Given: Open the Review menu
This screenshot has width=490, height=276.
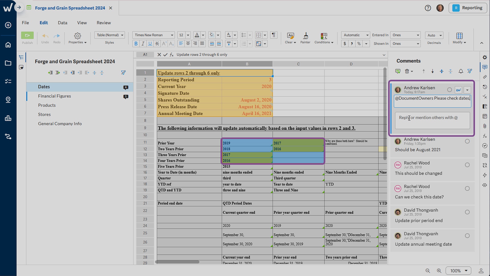Looking at the screenshot, I should tap(104, 23).
